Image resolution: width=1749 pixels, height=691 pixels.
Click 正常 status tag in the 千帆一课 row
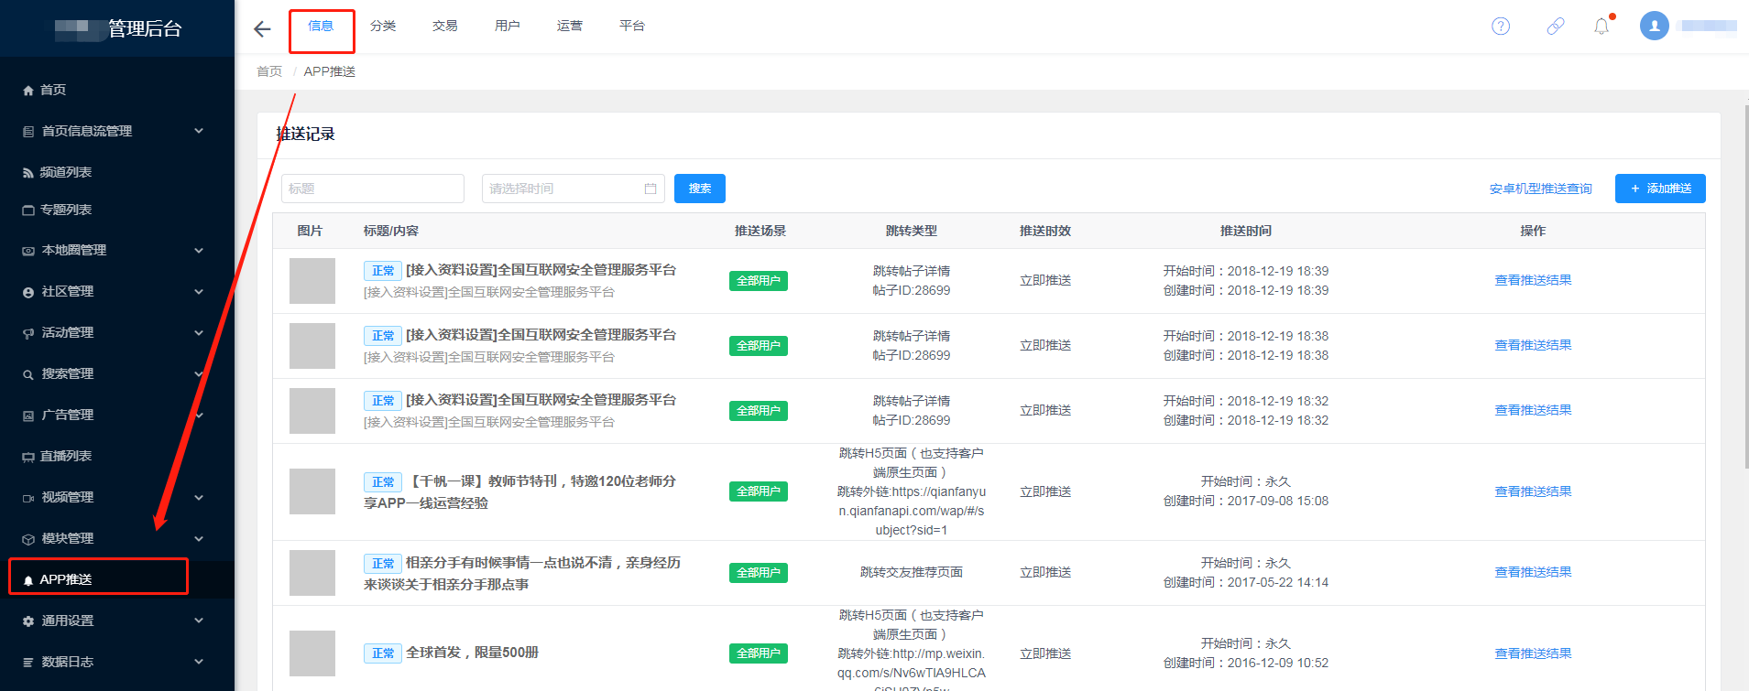point(383,482)
